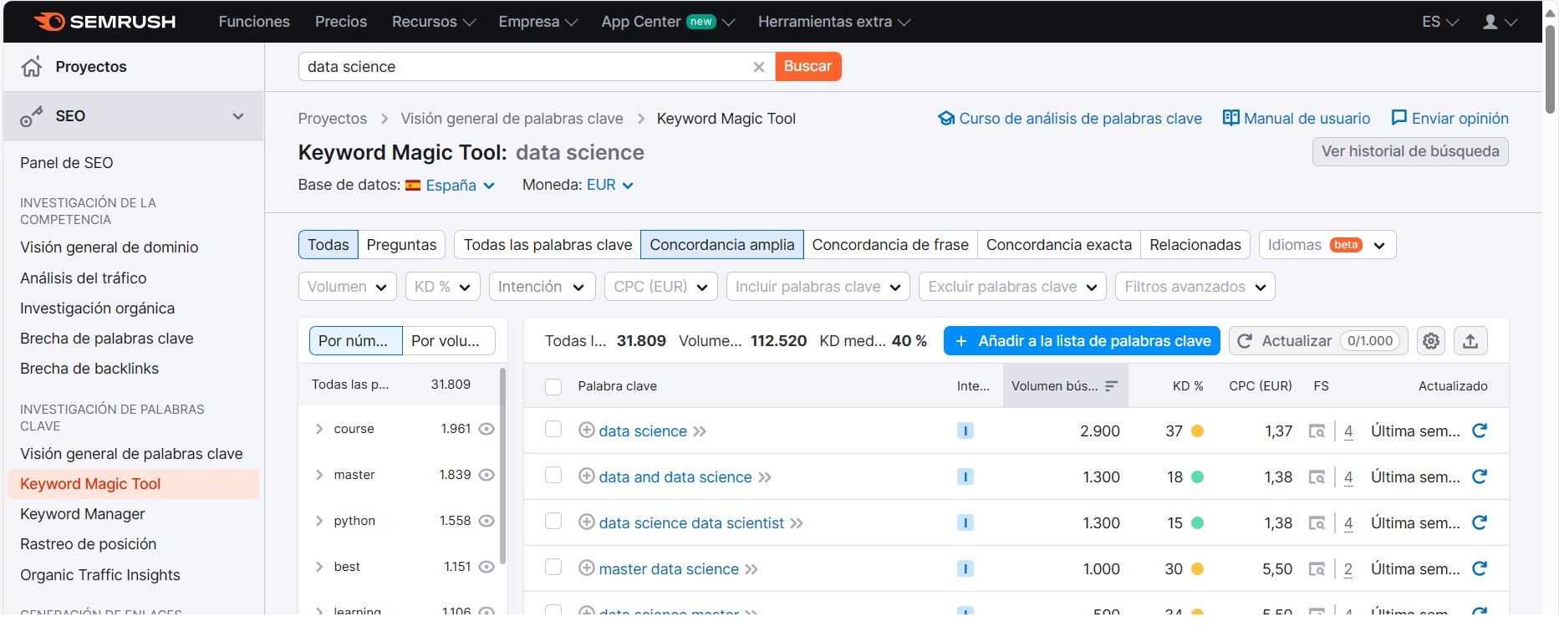The height and width of the screenshot is (637, 1559).
Task: Expand the course keyword group
Action: (x=319, y=429)
